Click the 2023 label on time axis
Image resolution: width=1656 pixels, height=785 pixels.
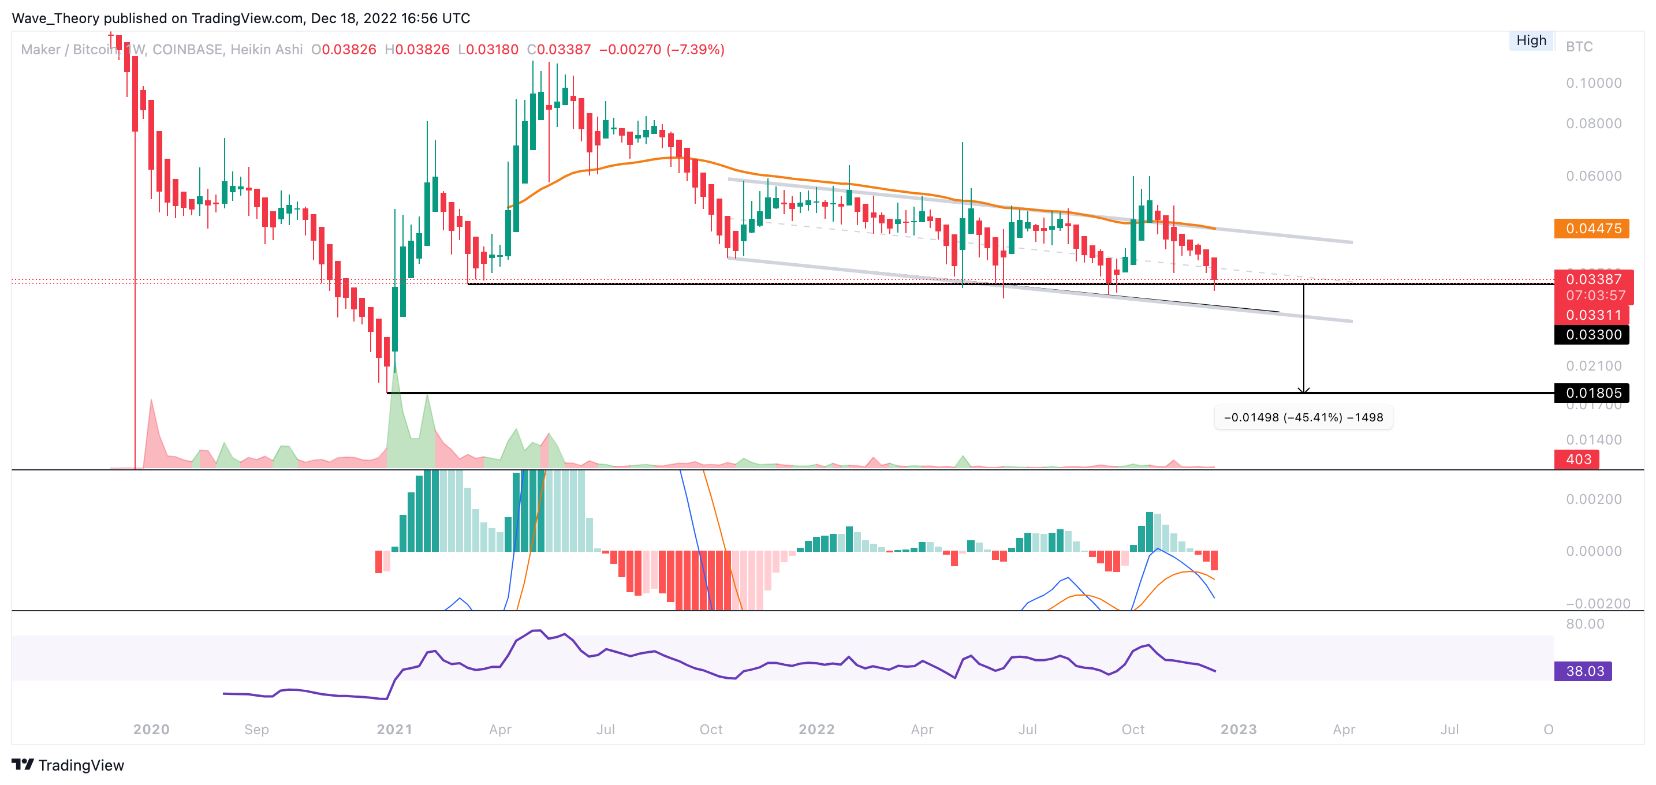pos(1238,729)
